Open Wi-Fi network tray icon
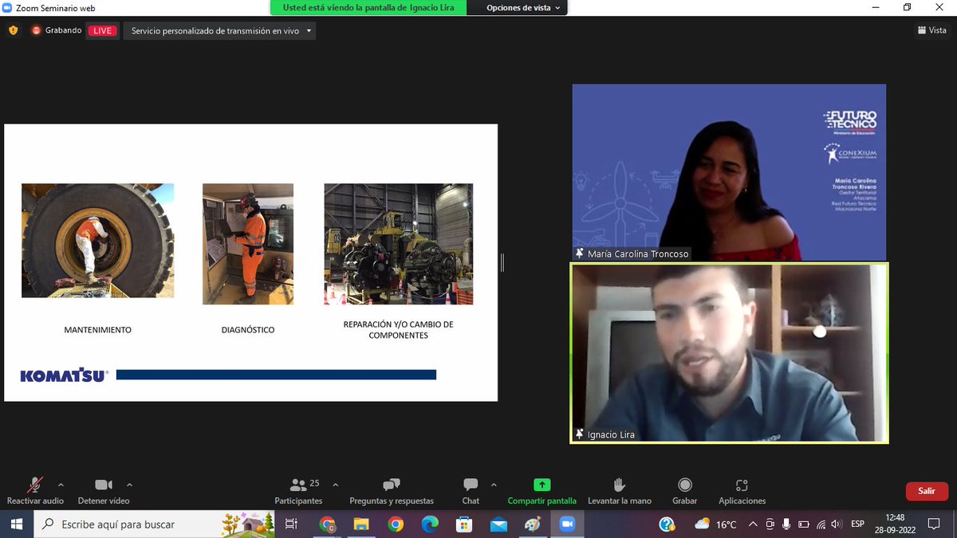 pos(821,524)
